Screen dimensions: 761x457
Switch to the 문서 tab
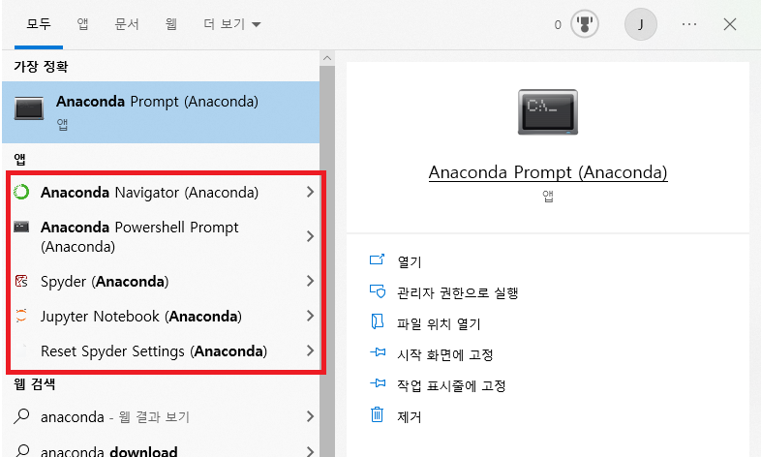(x=127, y=24)
